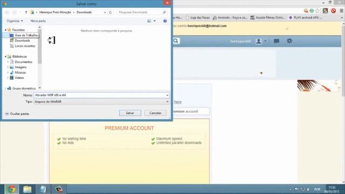The image size is (345, 194).
Task: Click the Cancelar button
Action: coord(155,113)
